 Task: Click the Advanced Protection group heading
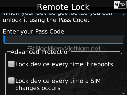click(x=41, y=52)
